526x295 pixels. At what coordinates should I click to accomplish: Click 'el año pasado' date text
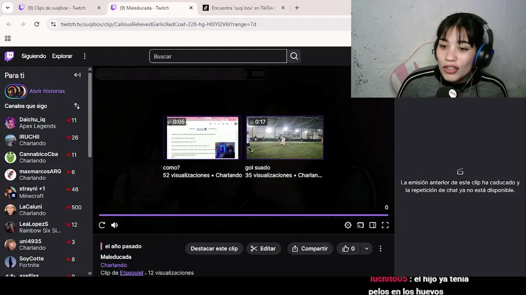click(x=123, y=246)
